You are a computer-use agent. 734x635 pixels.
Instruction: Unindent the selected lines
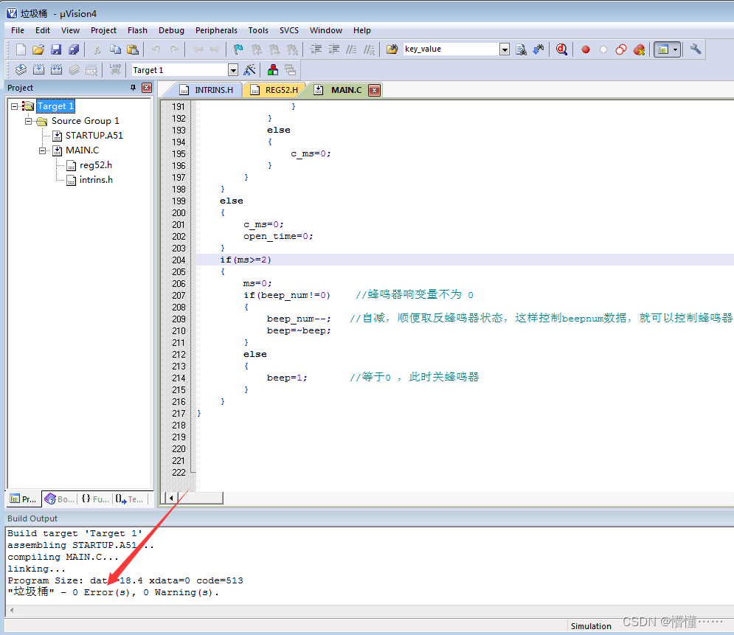coord(333,49)
